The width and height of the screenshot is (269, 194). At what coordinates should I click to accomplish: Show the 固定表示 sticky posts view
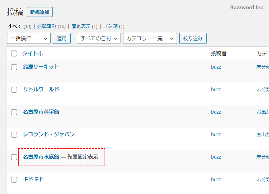(82, 27)
